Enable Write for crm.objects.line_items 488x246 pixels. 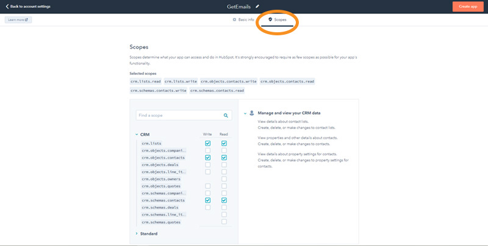point(207,172)
